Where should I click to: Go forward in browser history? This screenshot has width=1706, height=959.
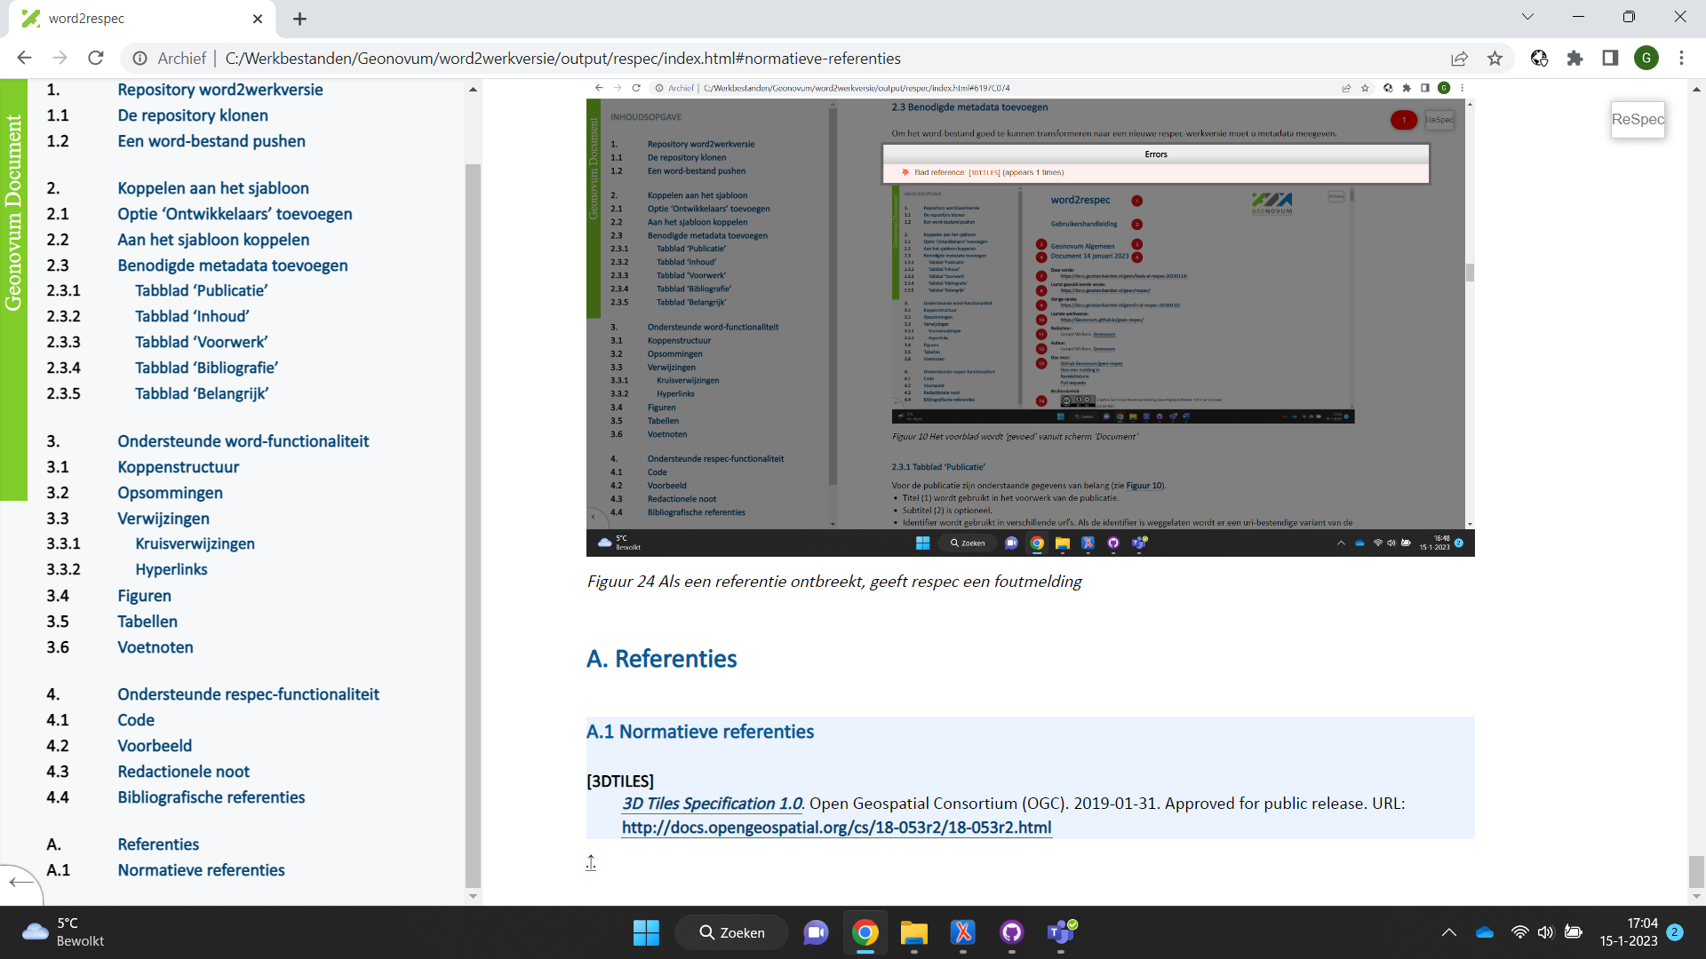60,58
